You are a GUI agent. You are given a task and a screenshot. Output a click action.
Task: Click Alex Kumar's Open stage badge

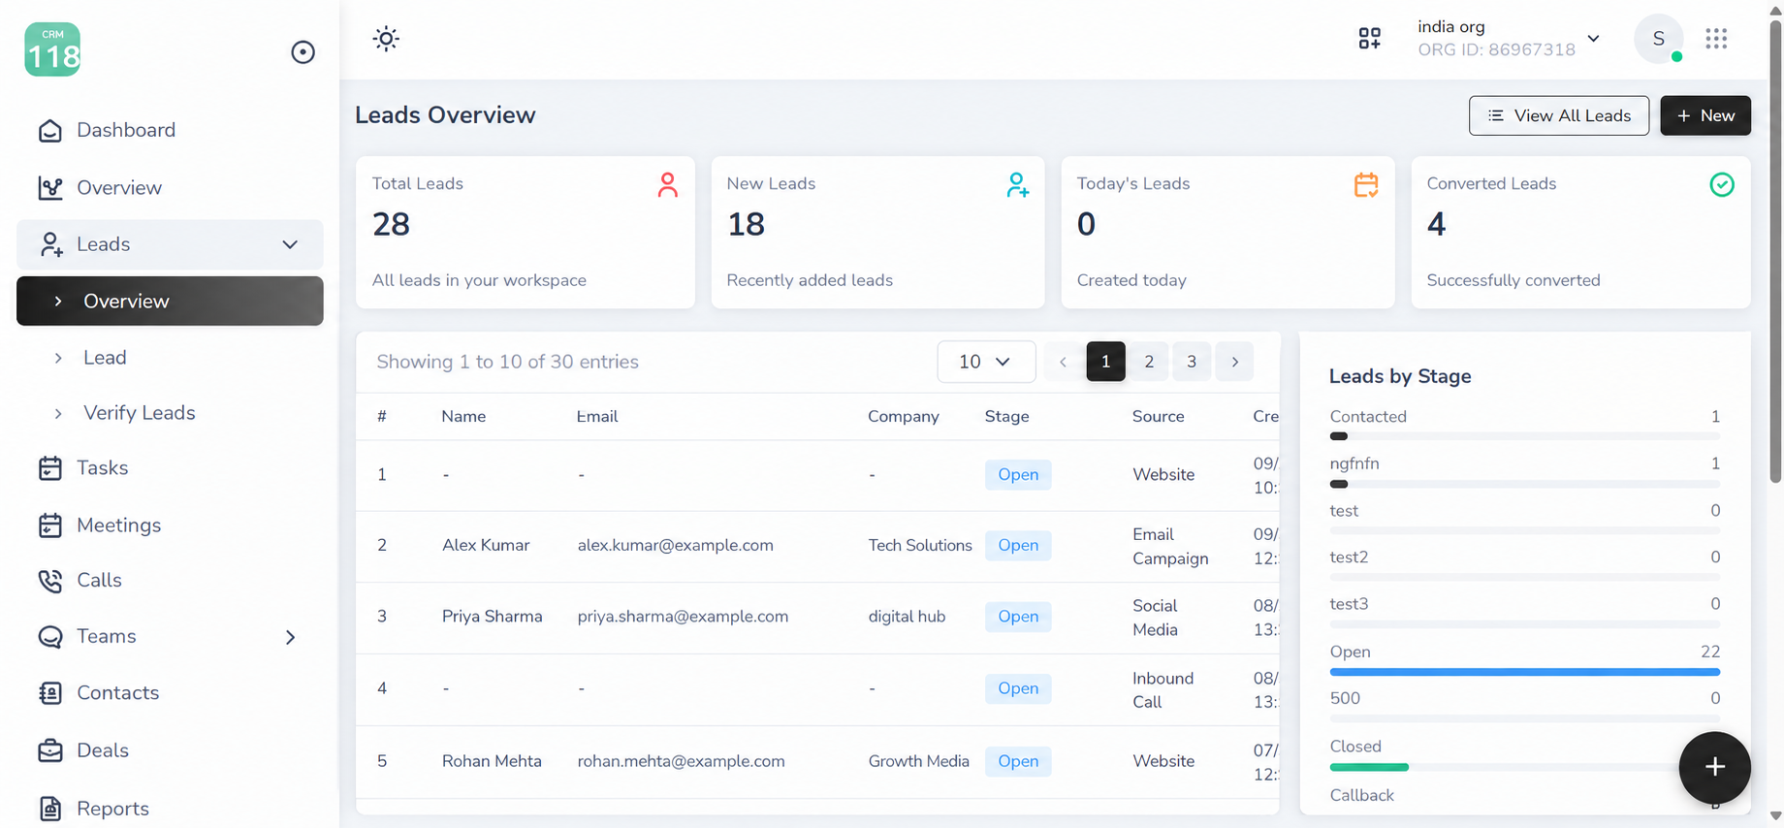(1018, 545)
